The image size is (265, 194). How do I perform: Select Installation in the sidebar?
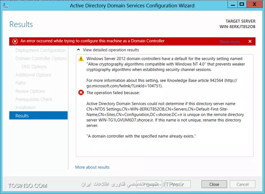tap(25, 108)
